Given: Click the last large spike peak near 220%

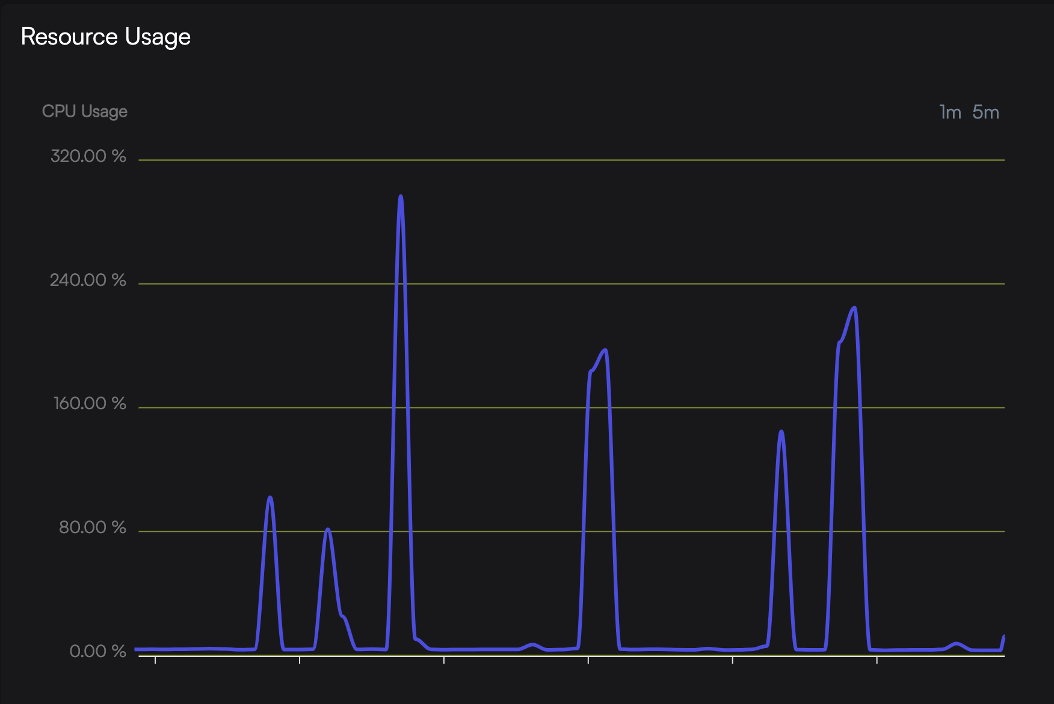Looking at the screenshot, I should pos(854,308).
